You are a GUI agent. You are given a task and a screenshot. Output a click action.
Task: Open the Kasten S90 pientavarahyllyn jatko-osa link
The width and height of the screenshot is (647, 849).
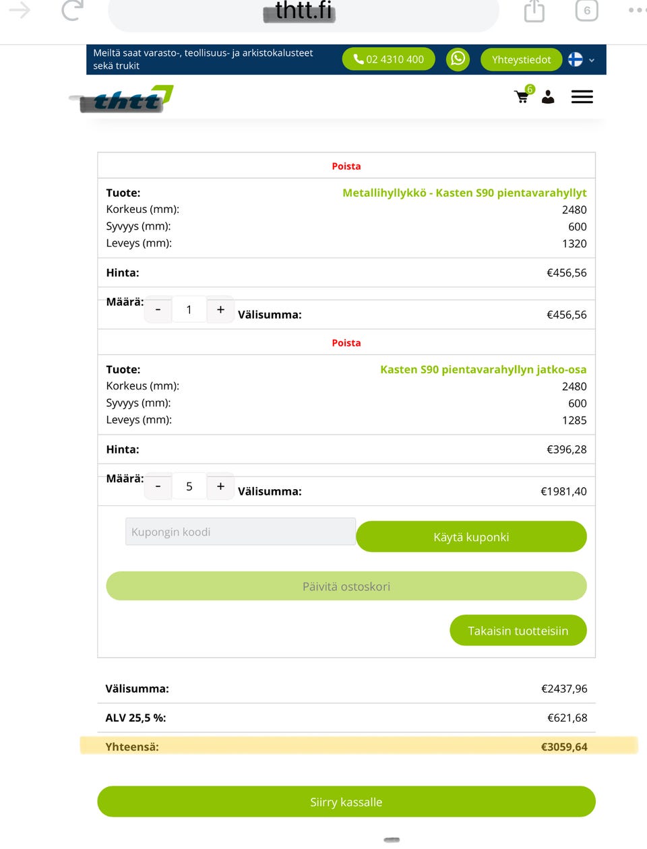[483, 369]
